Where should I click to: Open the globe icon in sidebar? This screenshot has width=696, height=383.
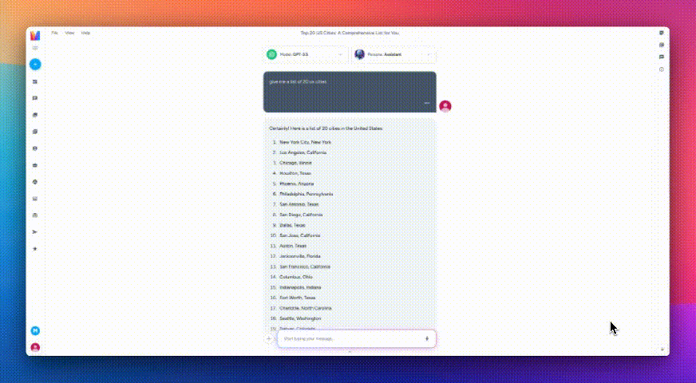[x=35, y=182]
